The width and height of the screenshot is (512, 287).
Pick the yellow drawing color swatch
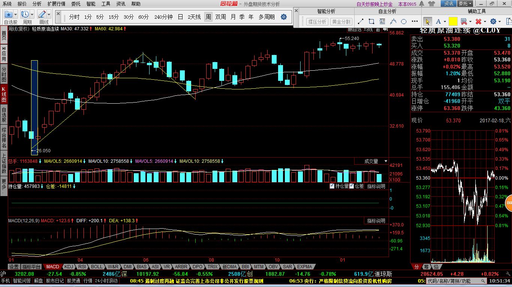pyautogui.click(x=453, y=21)
